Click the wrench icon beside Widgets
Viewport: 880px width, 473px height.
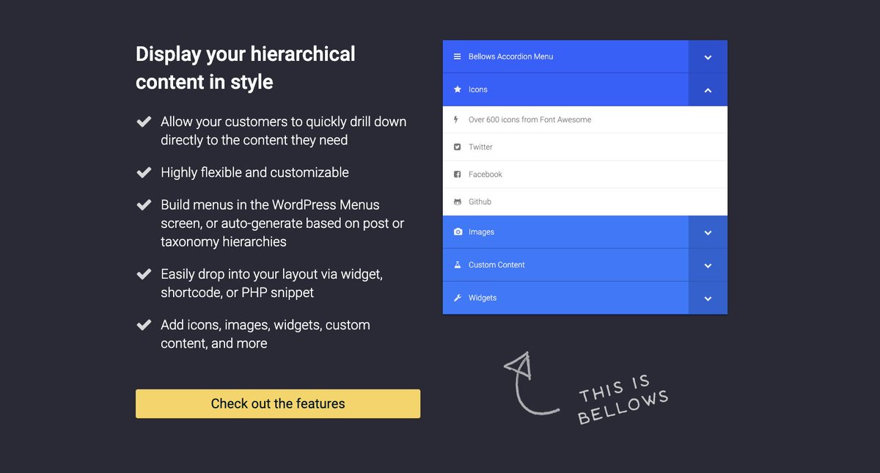pos(458,298)
